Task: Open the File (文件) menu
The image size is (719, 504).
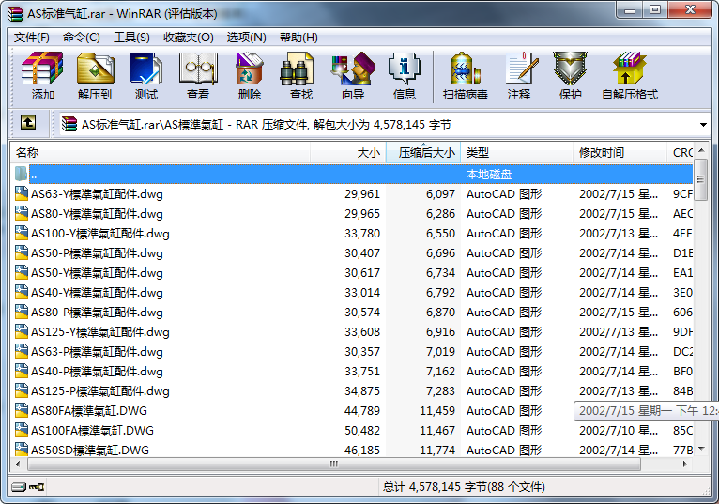Action: pyautogui.click(x=31, y=38)
